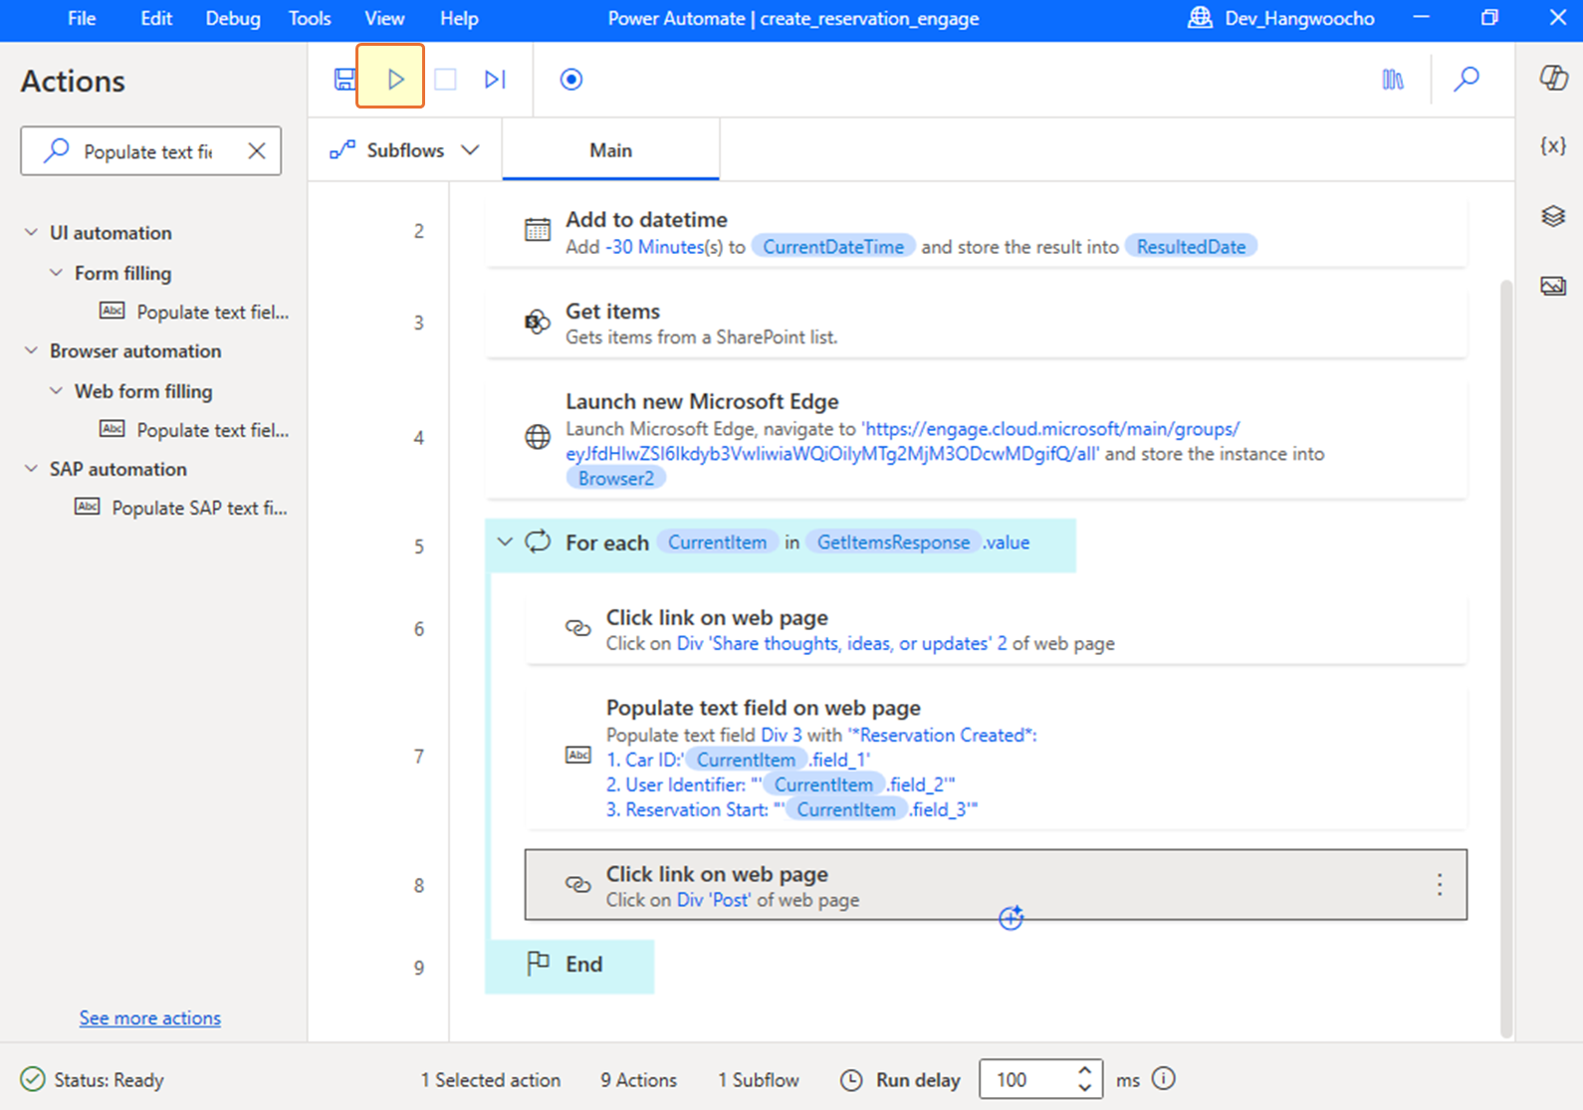This screenshot has width=1583, height=1110.
Task: Open the engage.cloud.microsoft URL text
Action: tap(902, 441)
